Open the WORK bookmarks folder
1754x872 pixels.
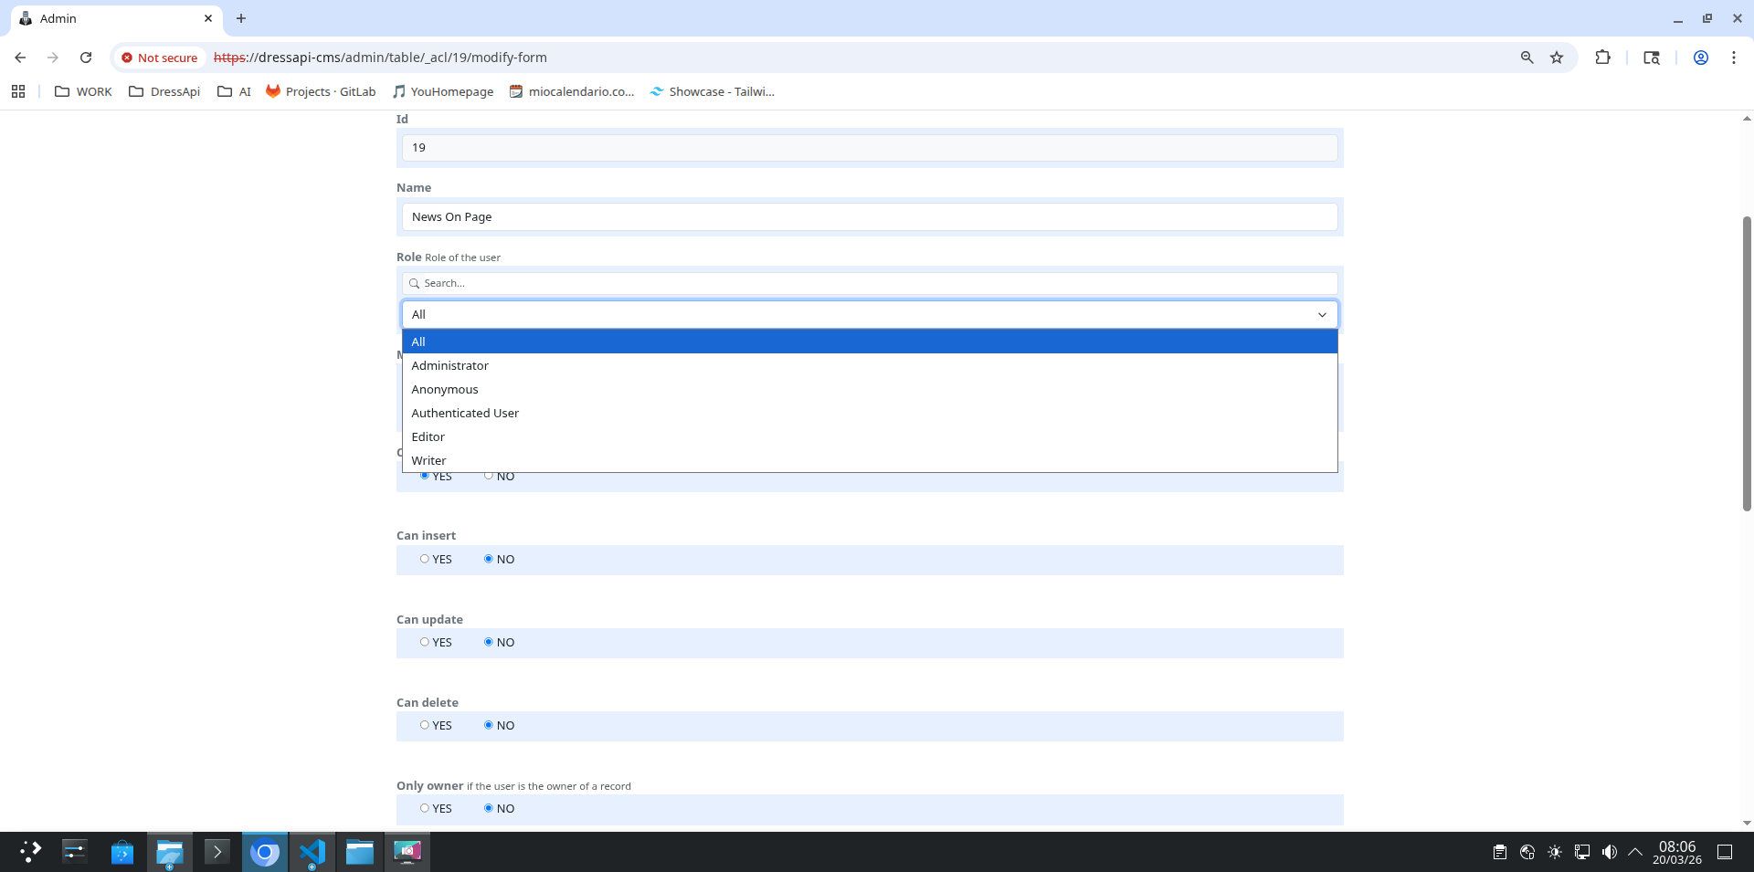point(83,91)
